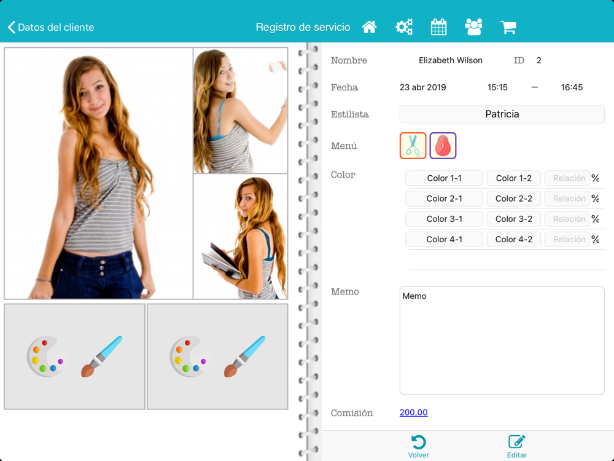Open the shopping cart icon
Viewport: 614px width, 461px height.
click(x=508, y=27)
